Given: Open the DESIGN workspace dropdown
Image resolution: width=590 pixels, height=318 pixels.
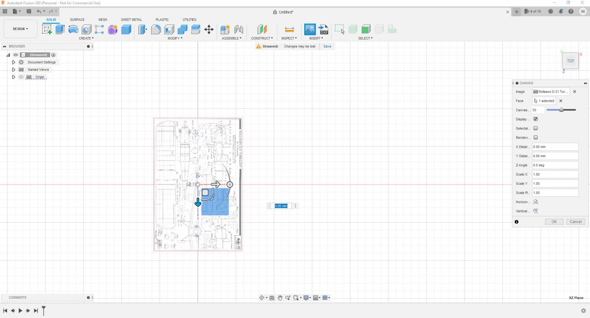Looking at the screenshot, I should point(20,29).
